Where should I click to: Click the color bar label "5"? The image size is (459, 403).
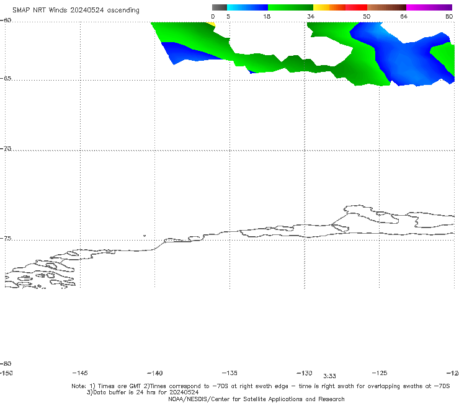(x=228, y=16)
